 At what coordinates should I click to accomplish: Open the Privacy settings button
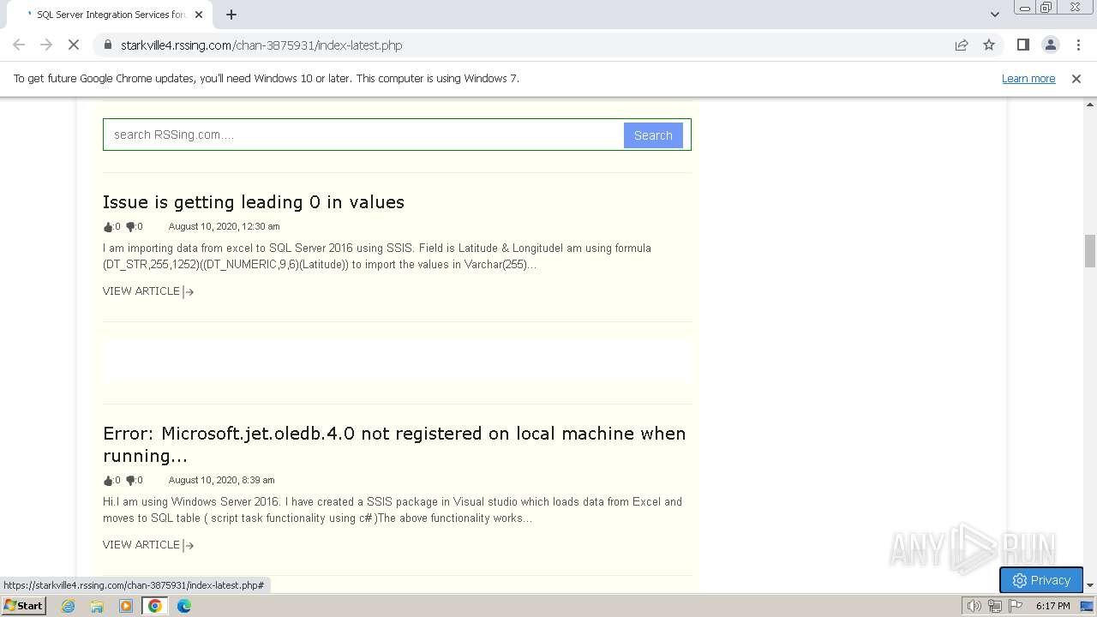[1041, 580]
